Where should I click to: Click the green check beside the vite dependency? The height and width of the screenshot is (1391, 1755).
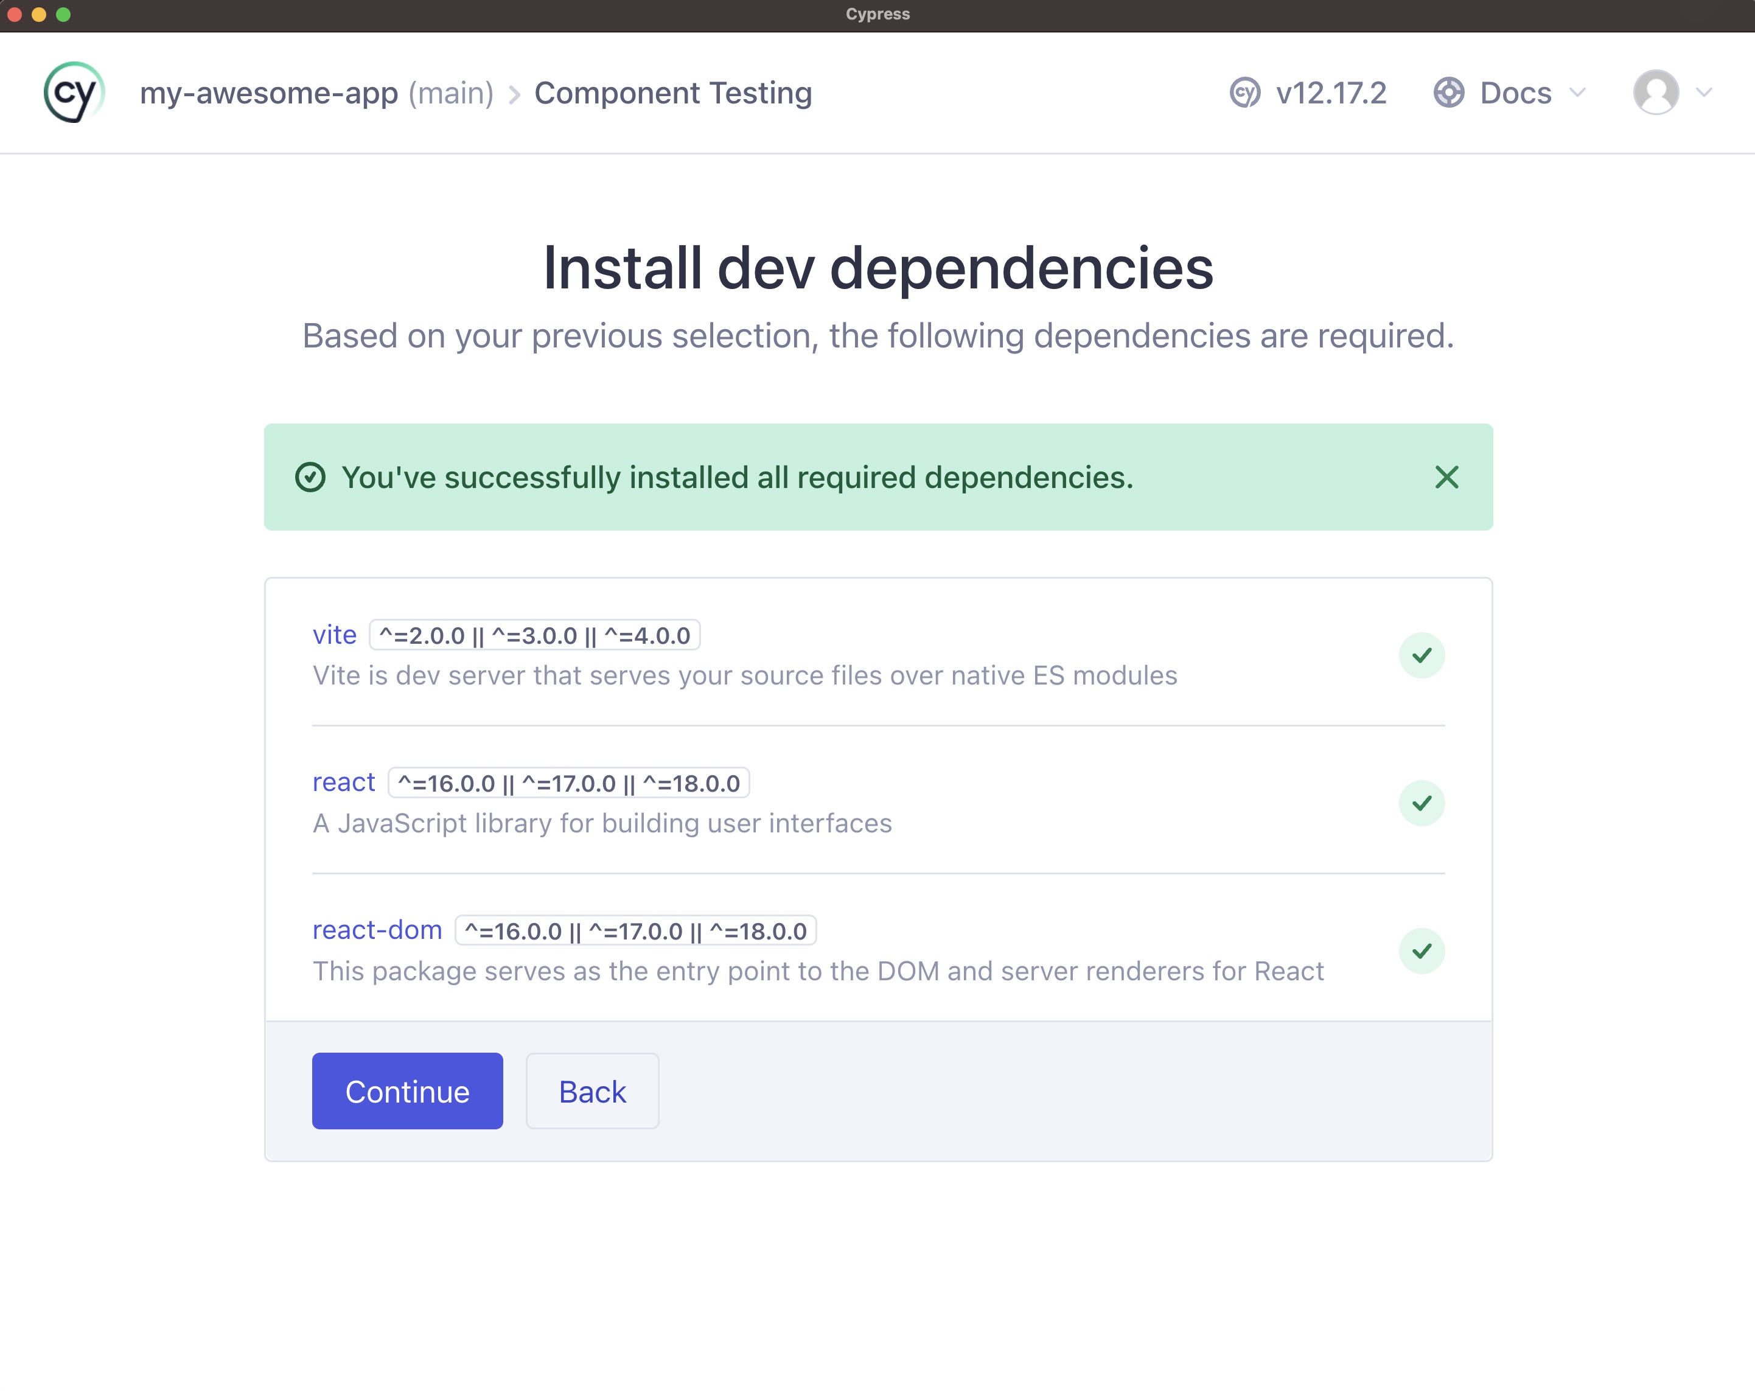1422,654
